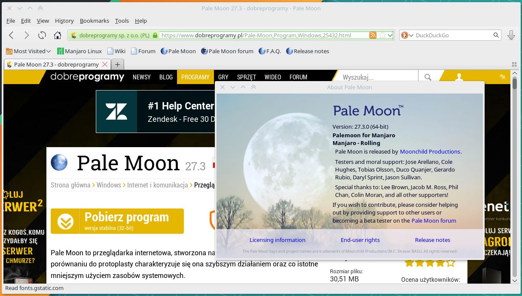Open the F.A.Q. bookmark
The width and height of the screenshot is (522, 296).
270,51
